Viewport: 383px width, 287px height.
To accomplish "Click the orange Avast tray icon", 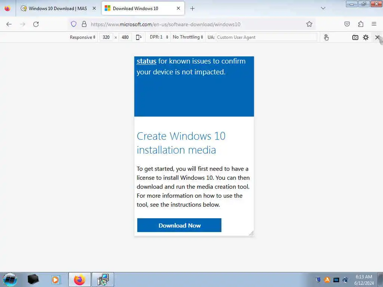I will 327,280.
